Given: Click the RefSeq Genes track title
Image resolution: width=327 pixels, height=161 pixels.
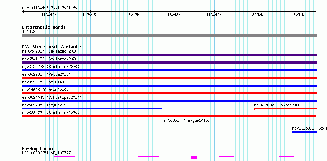Looking at the screenshot, I should [x=37, y=149].
